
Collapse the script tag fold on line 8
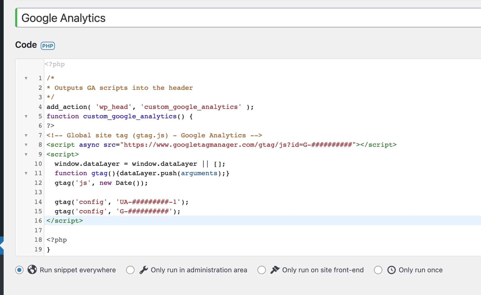[x=26, y=145]
